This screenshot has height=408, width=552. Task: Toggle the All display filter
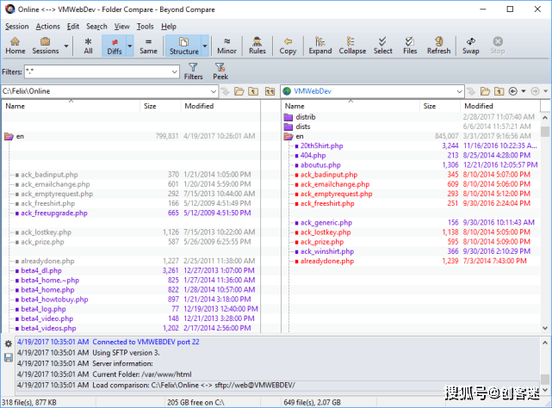click(88, 45)
